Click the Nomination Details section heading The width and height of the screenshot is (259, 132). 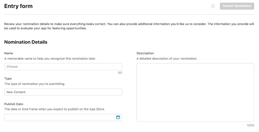(x=26, y=42)
